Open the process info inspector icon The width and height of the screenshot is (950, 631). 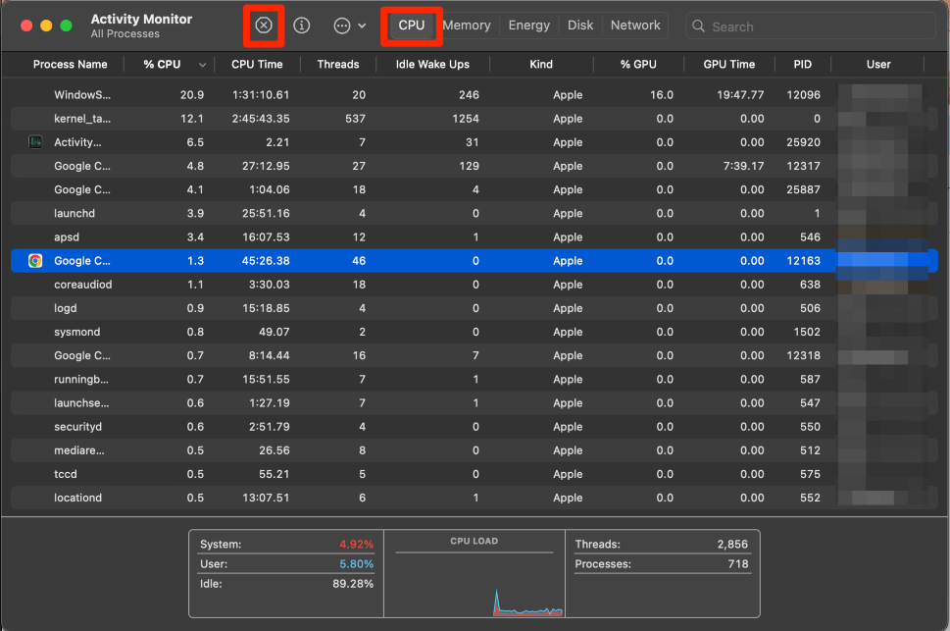(302, 26)
